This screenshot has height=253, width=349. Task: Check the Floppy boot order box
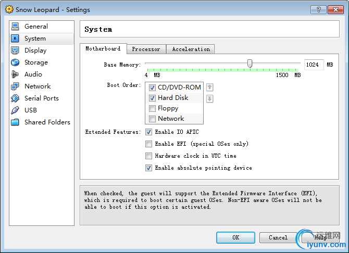click(x=152, y=108)
